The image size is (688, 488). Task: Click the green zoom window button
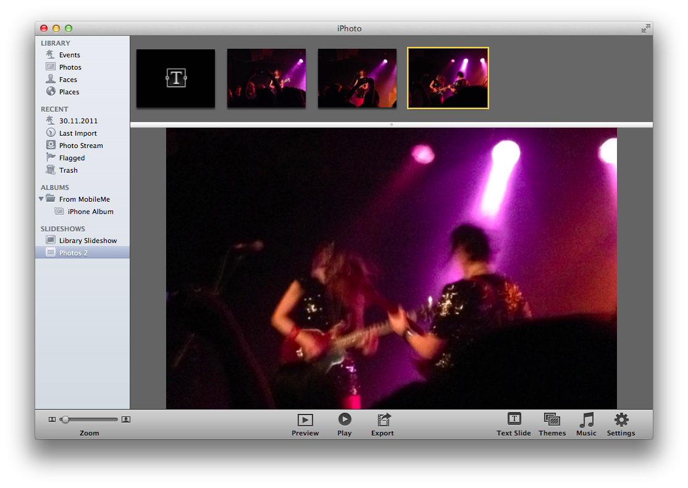(69, 28)
